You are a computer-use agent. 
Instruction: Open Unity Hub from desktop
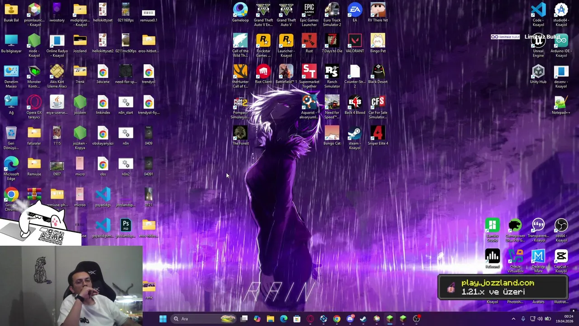[x=538, y=74]
